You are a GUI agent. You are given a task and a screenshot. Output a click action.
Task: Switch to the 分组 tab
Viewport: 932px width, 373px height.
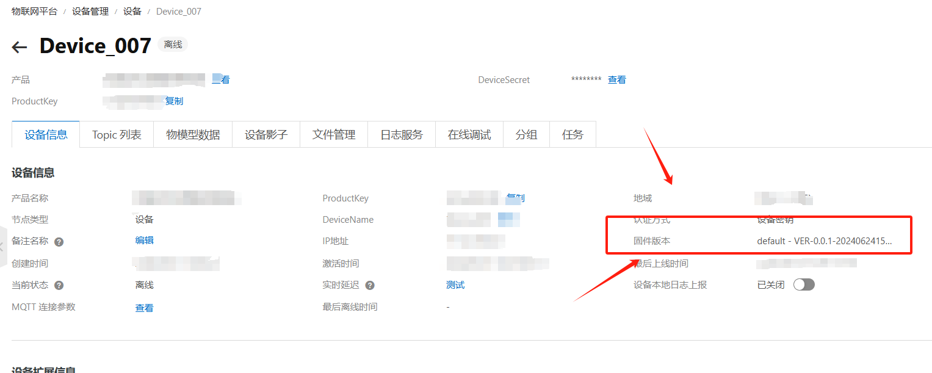(x=526, y=134)
